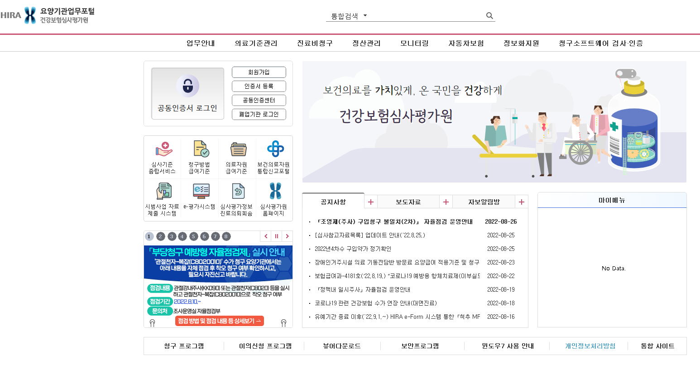
Task: Open notice 유예기간 종료 이후 HIRA e-Form 시스템
Action: 397,317
